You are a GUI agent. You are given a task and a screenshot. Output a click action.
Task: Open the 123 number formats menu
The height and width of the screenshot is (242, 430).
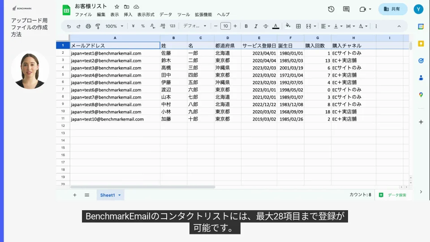coord(172,26)
